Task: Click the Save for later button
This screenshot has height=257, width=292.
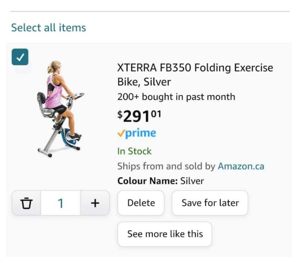Action: [x=210, y=203]
